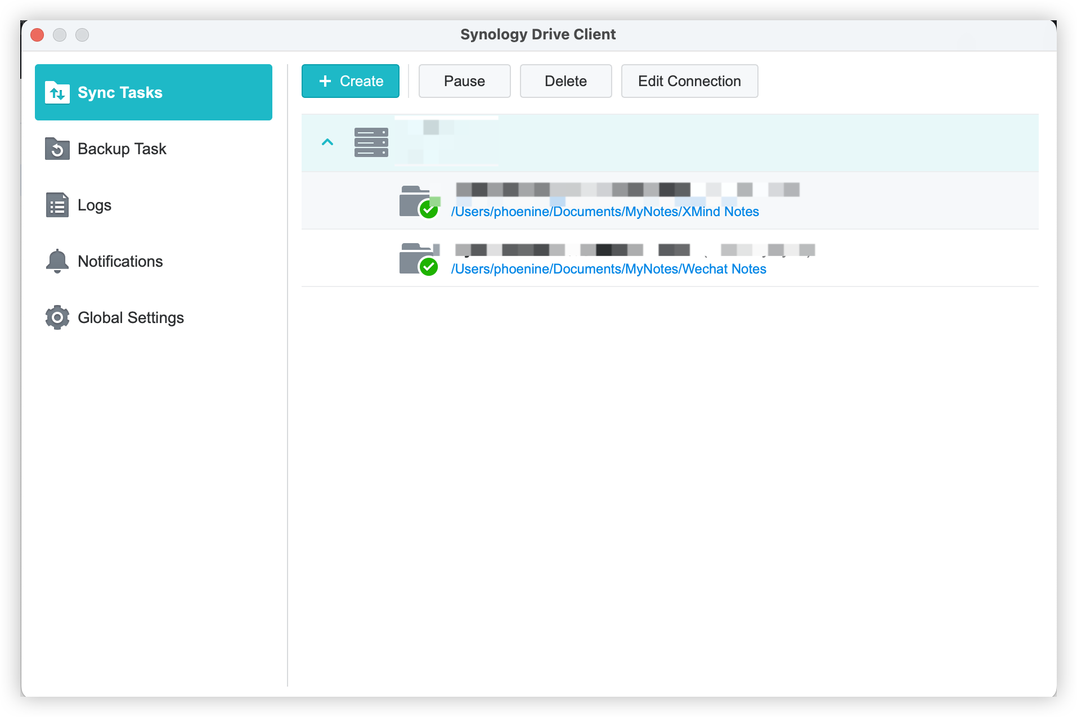The height and width of the screenshot is (717, 1077).
Task: Open the XMind Notes local folder path
Action: pos(605,212)
